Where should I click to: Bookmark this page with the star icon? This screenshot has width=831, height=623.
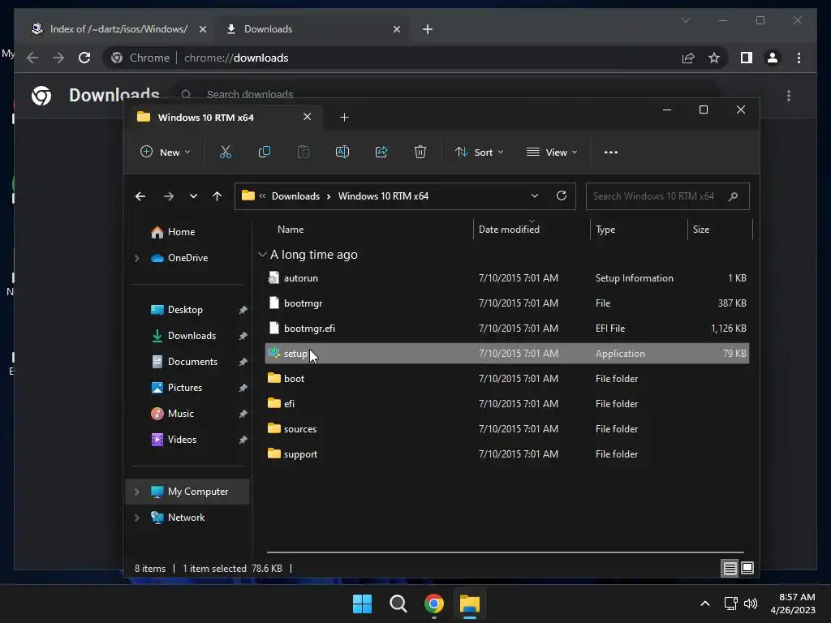[x=714, y=58]
